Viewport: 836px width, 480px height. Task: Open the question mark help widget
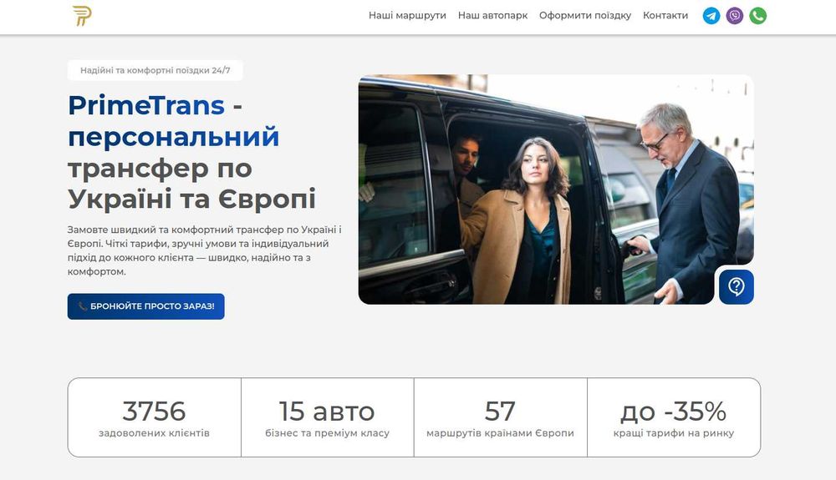(x=737, y=287)
